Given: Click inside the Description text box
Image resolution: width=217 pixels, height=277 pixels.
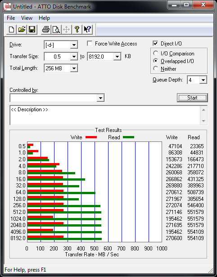Looking at the screenshot, I should (x=105, y=115).
